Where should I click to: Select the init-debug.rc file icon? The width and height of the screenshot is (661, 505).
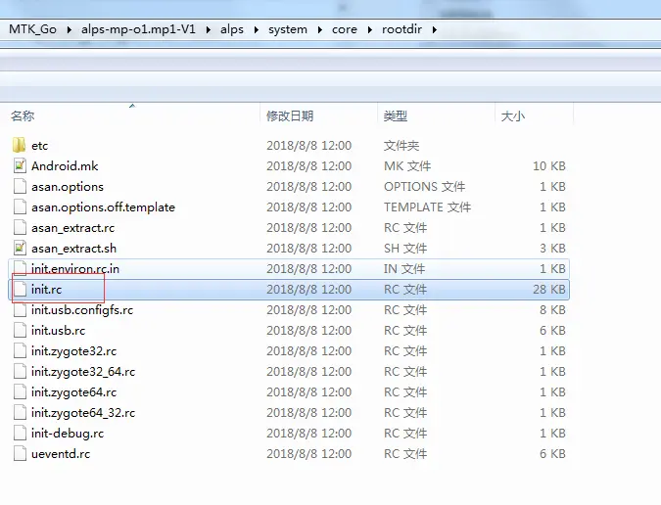20,433
